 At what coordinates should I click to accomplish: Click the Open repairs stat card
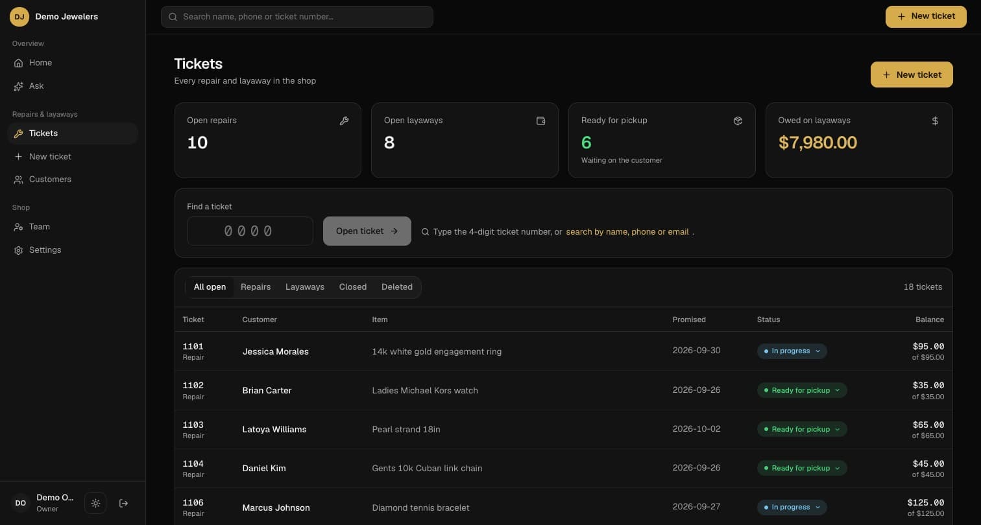pos(268,140)
